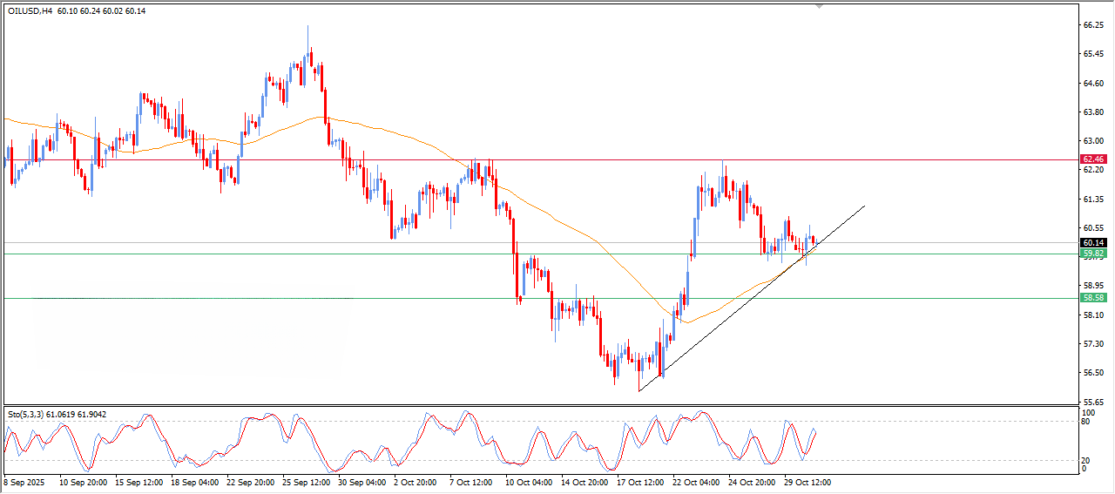Click the 63.00 price scale label
Screen dimensions: 1115x494
(1093, 141)
